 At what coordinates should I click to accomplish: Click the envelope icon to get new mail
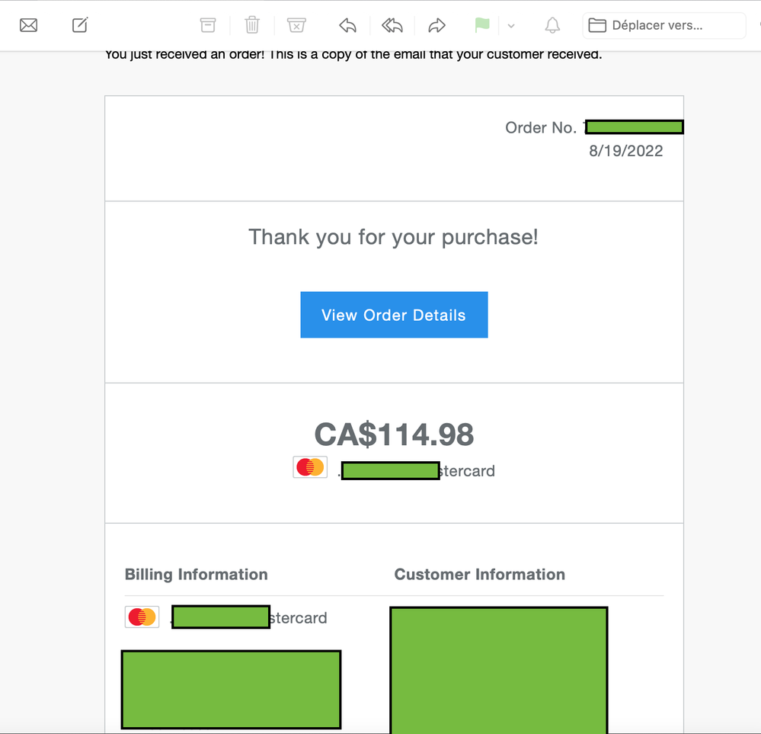pos(28,25)
